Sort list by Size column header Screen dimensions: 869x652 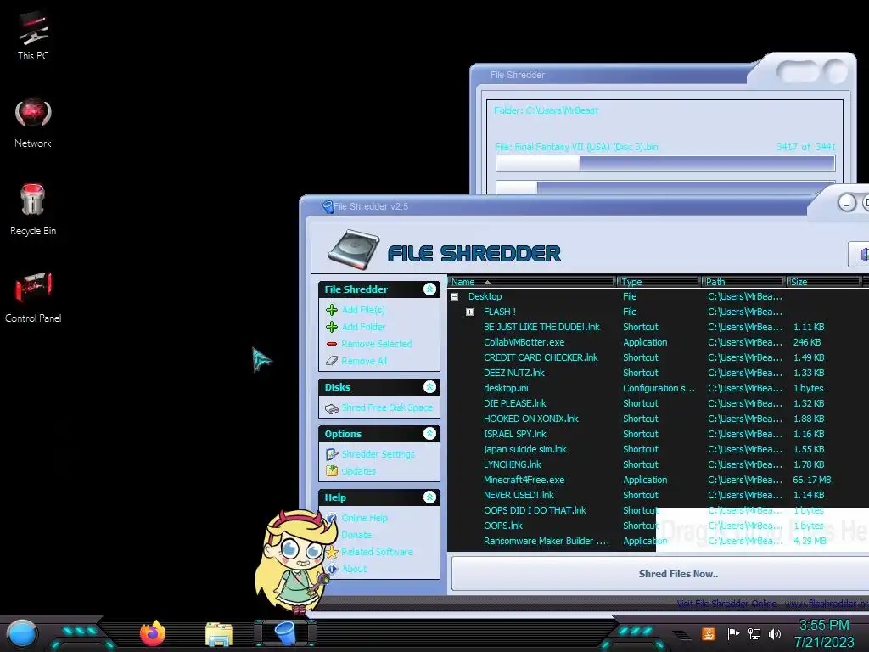pyautogui.click(x=823, y=282)
